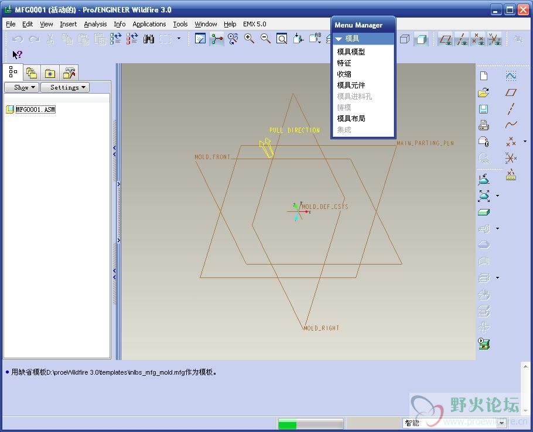Click the Mold opening icon
Viewport: 533px width, 432px height.
(x=484, y=344)
